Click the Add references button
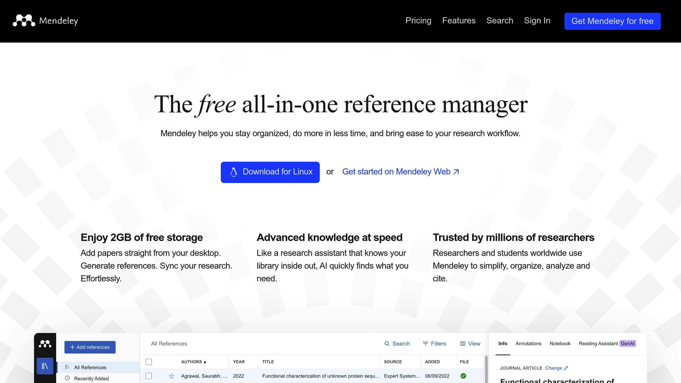The image size is (681, 383). pos(90,347)
